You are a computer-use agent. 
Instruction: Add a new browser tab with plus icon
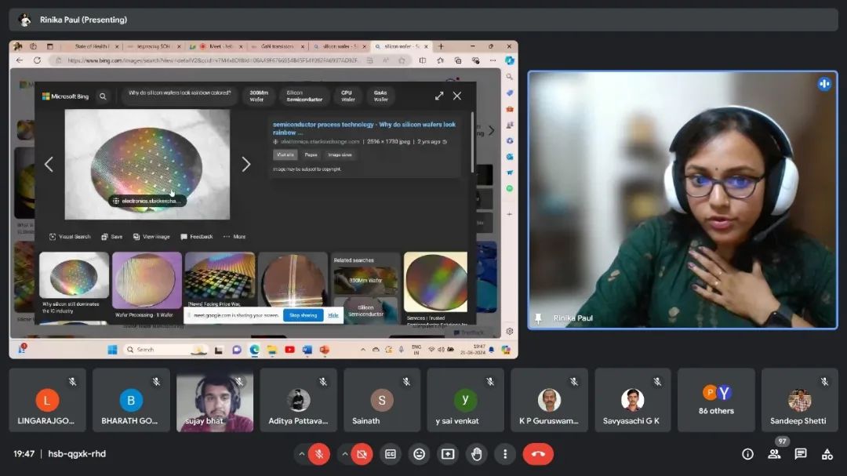tap(441, 46)
